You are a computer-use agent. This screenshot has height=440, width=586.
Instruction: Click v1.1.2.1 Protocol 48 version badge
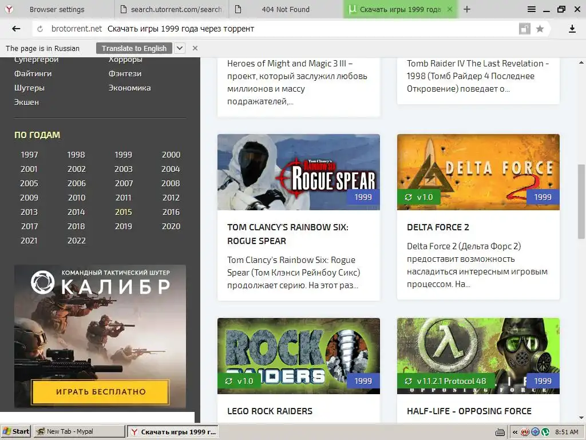[x=445, y=381]
